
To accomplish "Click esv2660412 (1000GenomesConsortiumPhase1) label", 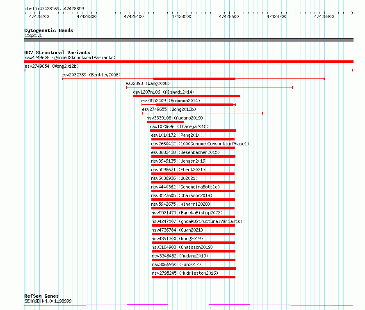I will 200,144.
